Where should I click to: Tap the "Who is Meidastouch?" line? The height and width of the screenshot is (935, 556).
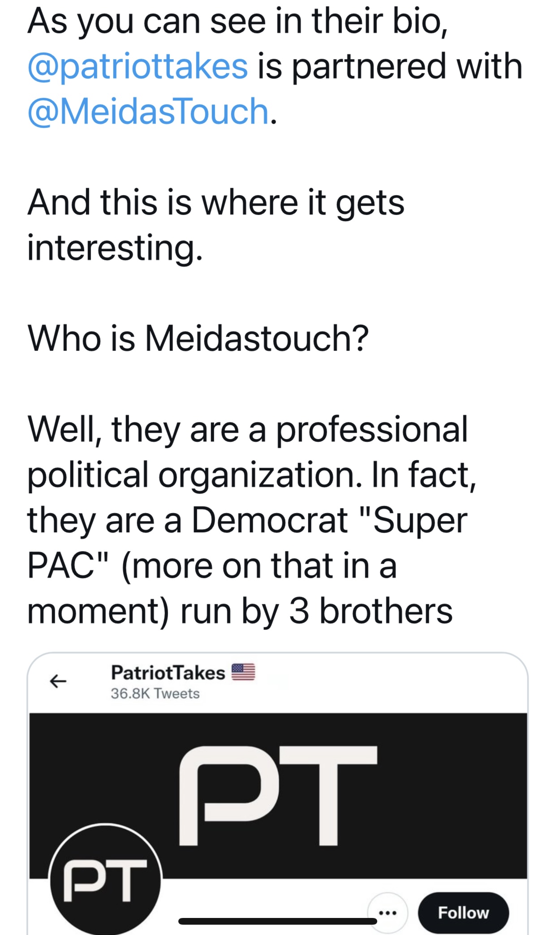point(198,338)
